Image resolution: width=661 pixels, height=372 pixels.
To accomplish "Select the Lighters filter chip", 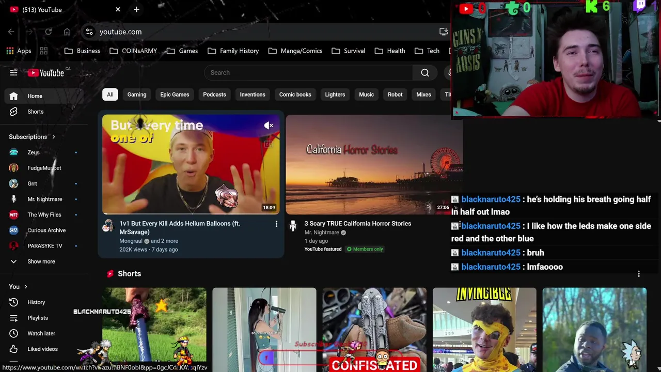I will [335, 95].
